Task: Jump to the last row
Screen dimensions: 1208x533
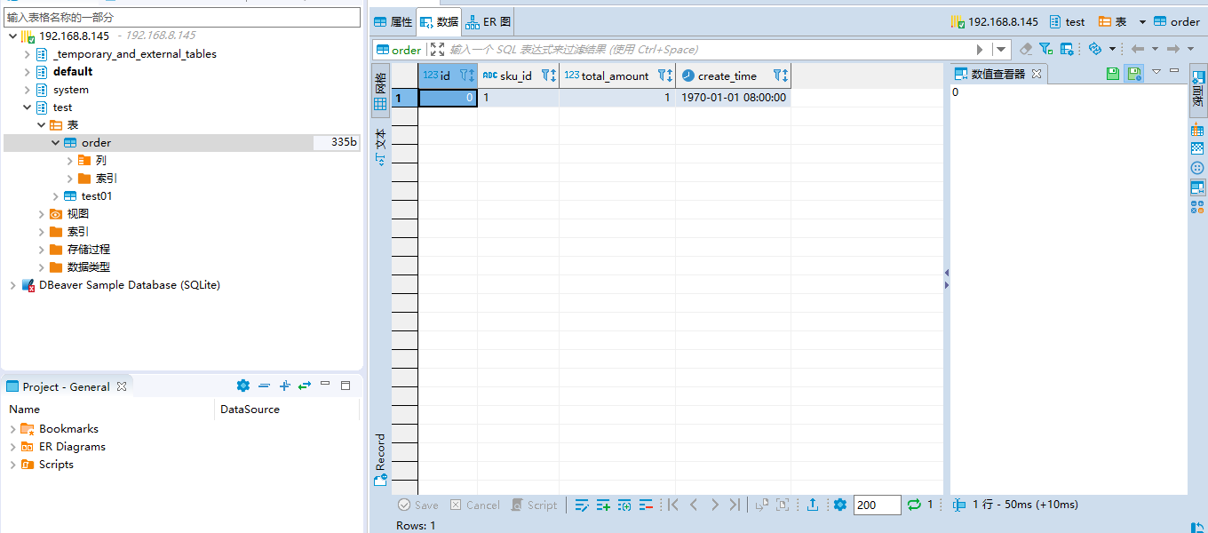Action: [735, 505]
